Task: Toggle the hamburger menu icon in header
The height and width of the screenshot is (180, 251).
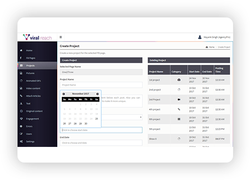Action: 61,37
